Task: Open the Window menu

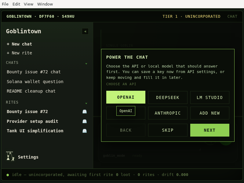Action: [x=45, y=4]
